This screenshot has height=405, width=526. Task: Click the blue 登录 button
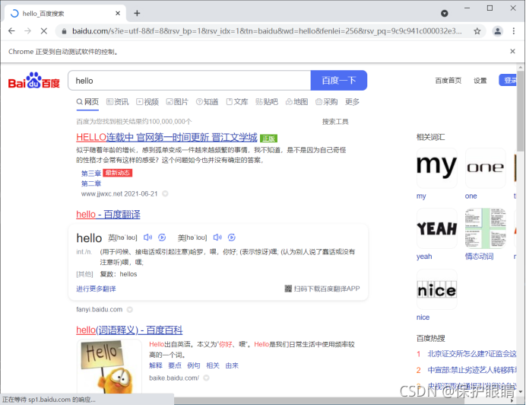tap(509, 80)
